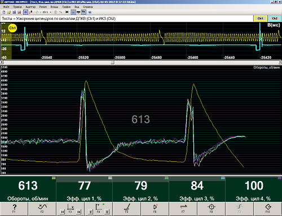Viewport: 282px width, 216px height.
Task: Select the Эфф. цил 1 readout panel
Action: pos(85,189)
